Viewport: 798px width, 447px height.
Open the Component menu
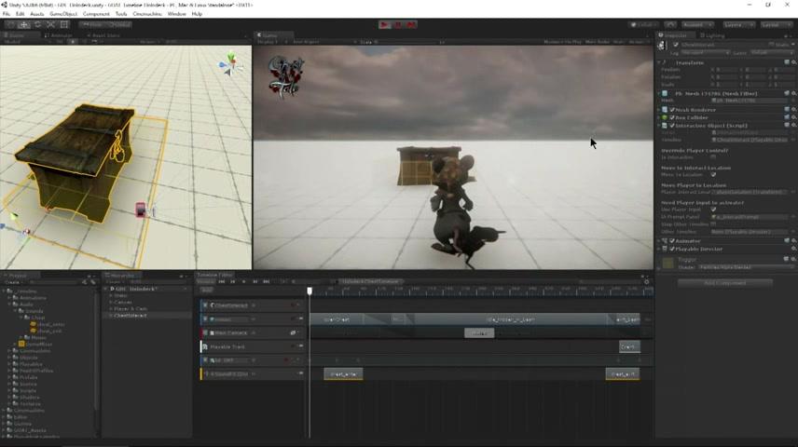pos(96,14)
